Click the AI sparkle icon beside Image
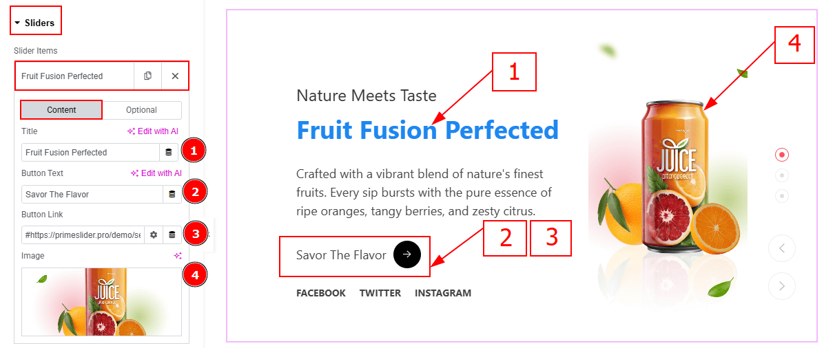The image size is (824, 348). (x=178, y=256)
